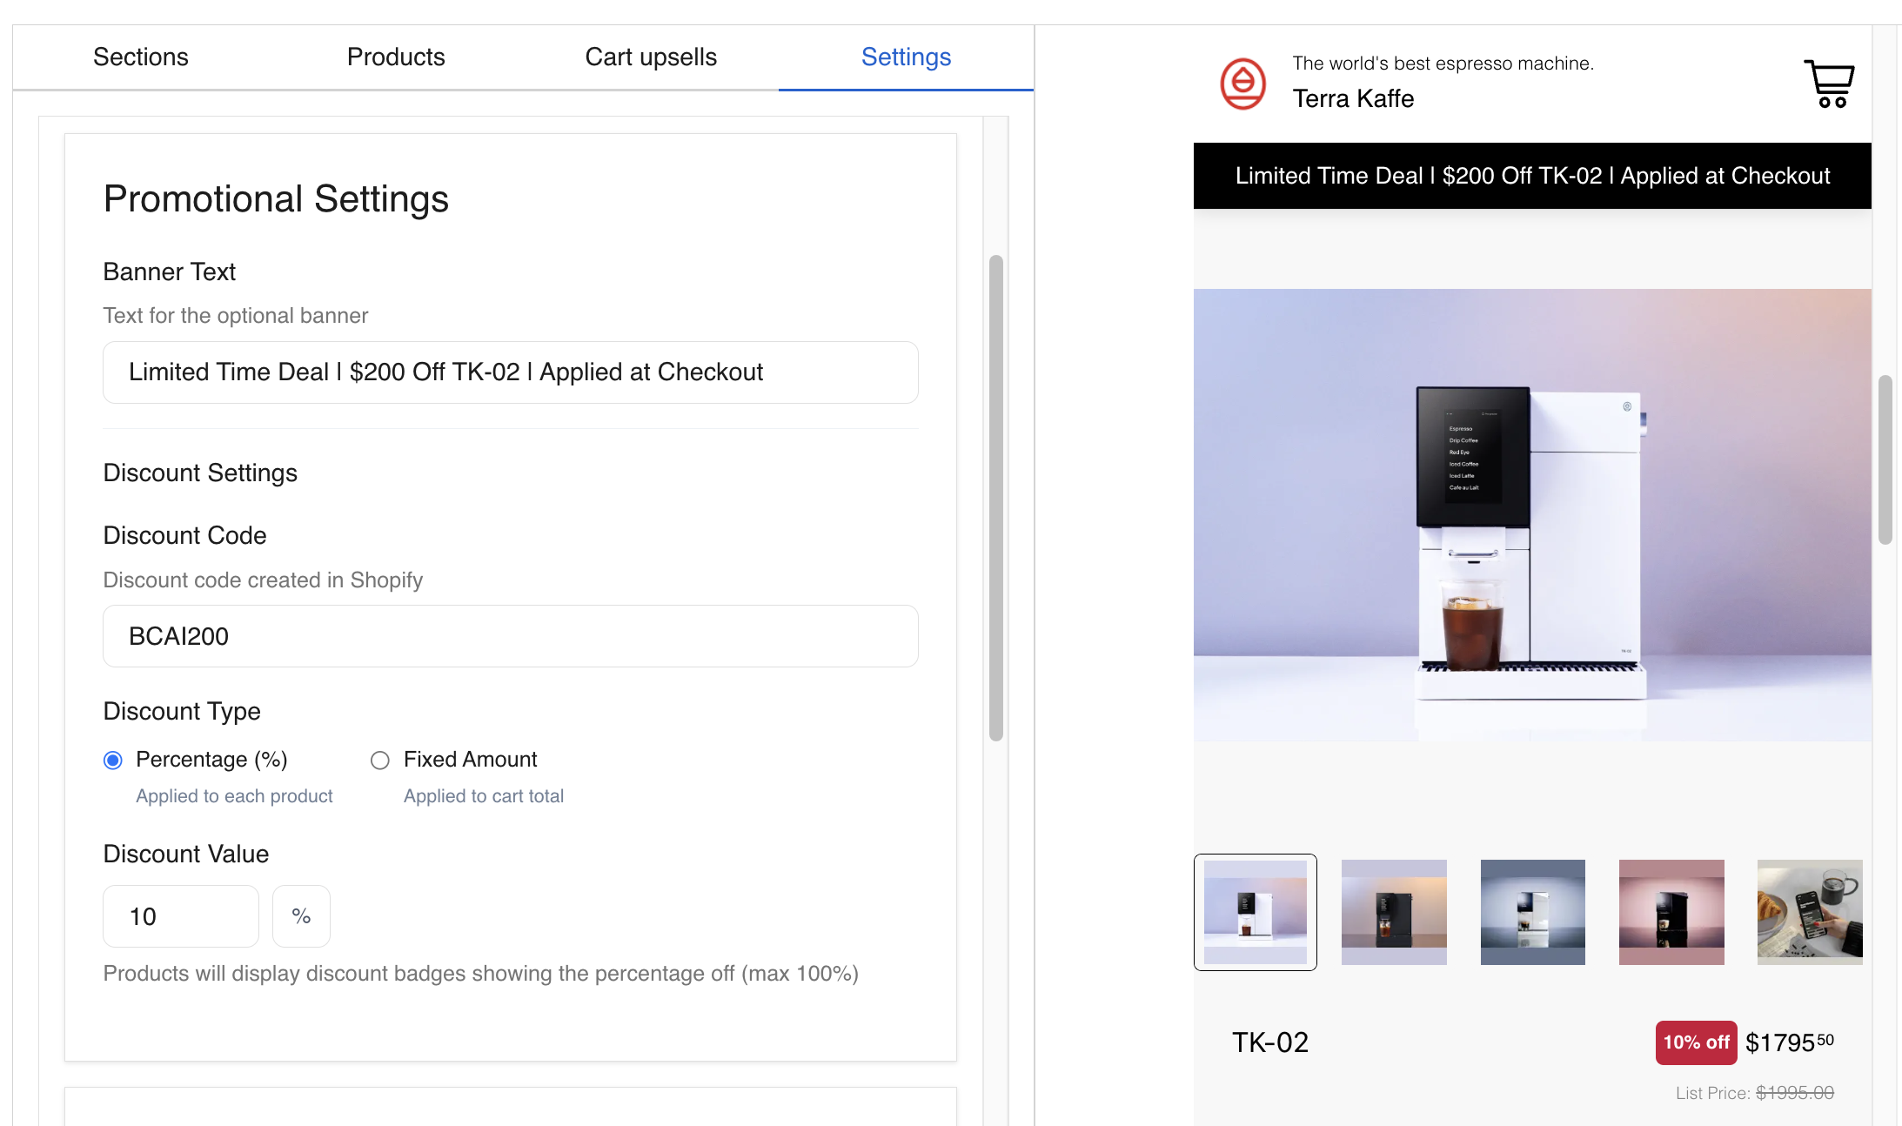This screenshot has width=1902, height=1126.
Task: Select Percentage (%) discount type
Action: [x=113, y=761]
